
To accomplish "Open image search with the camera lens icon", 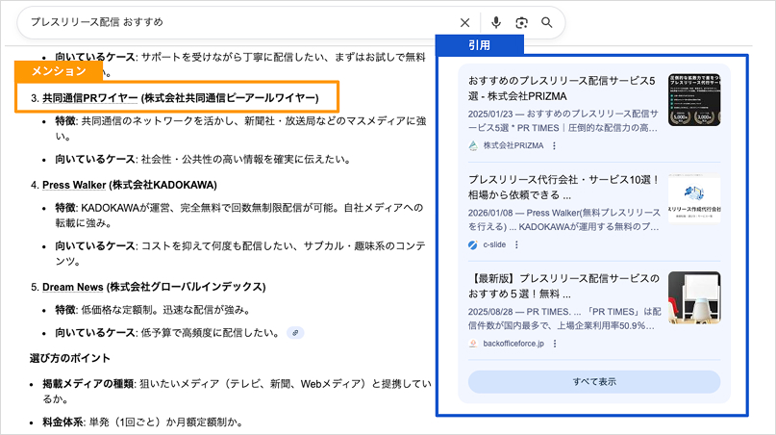I will pos(521,22).
